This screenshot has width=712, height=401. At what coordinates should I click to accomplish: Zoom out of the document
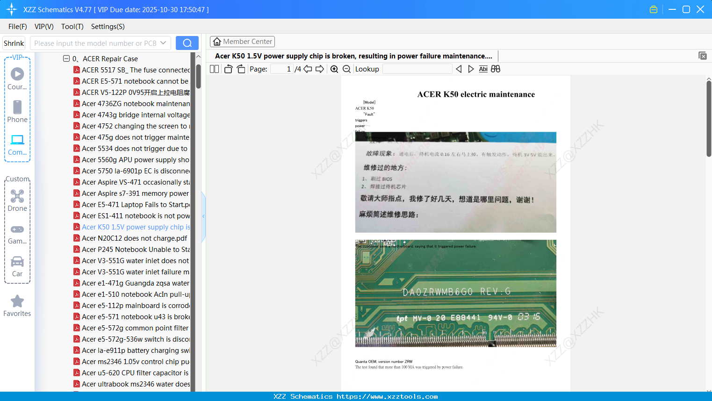[347, 69]
